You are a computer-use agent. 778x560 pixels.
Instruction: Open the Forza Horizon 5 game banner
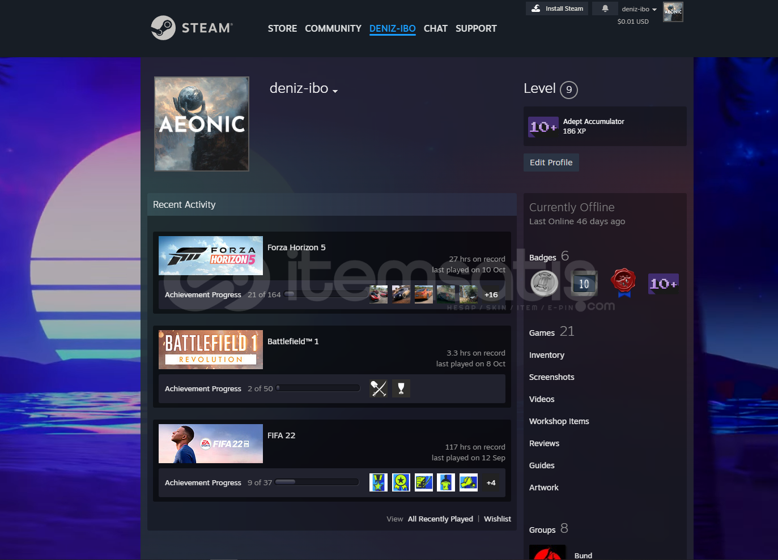[x=211, y=255]
